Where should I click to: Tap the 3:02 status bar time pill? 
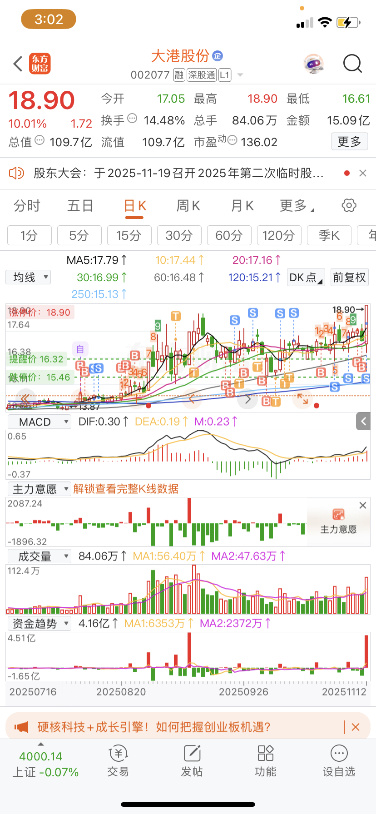point(49,20)
